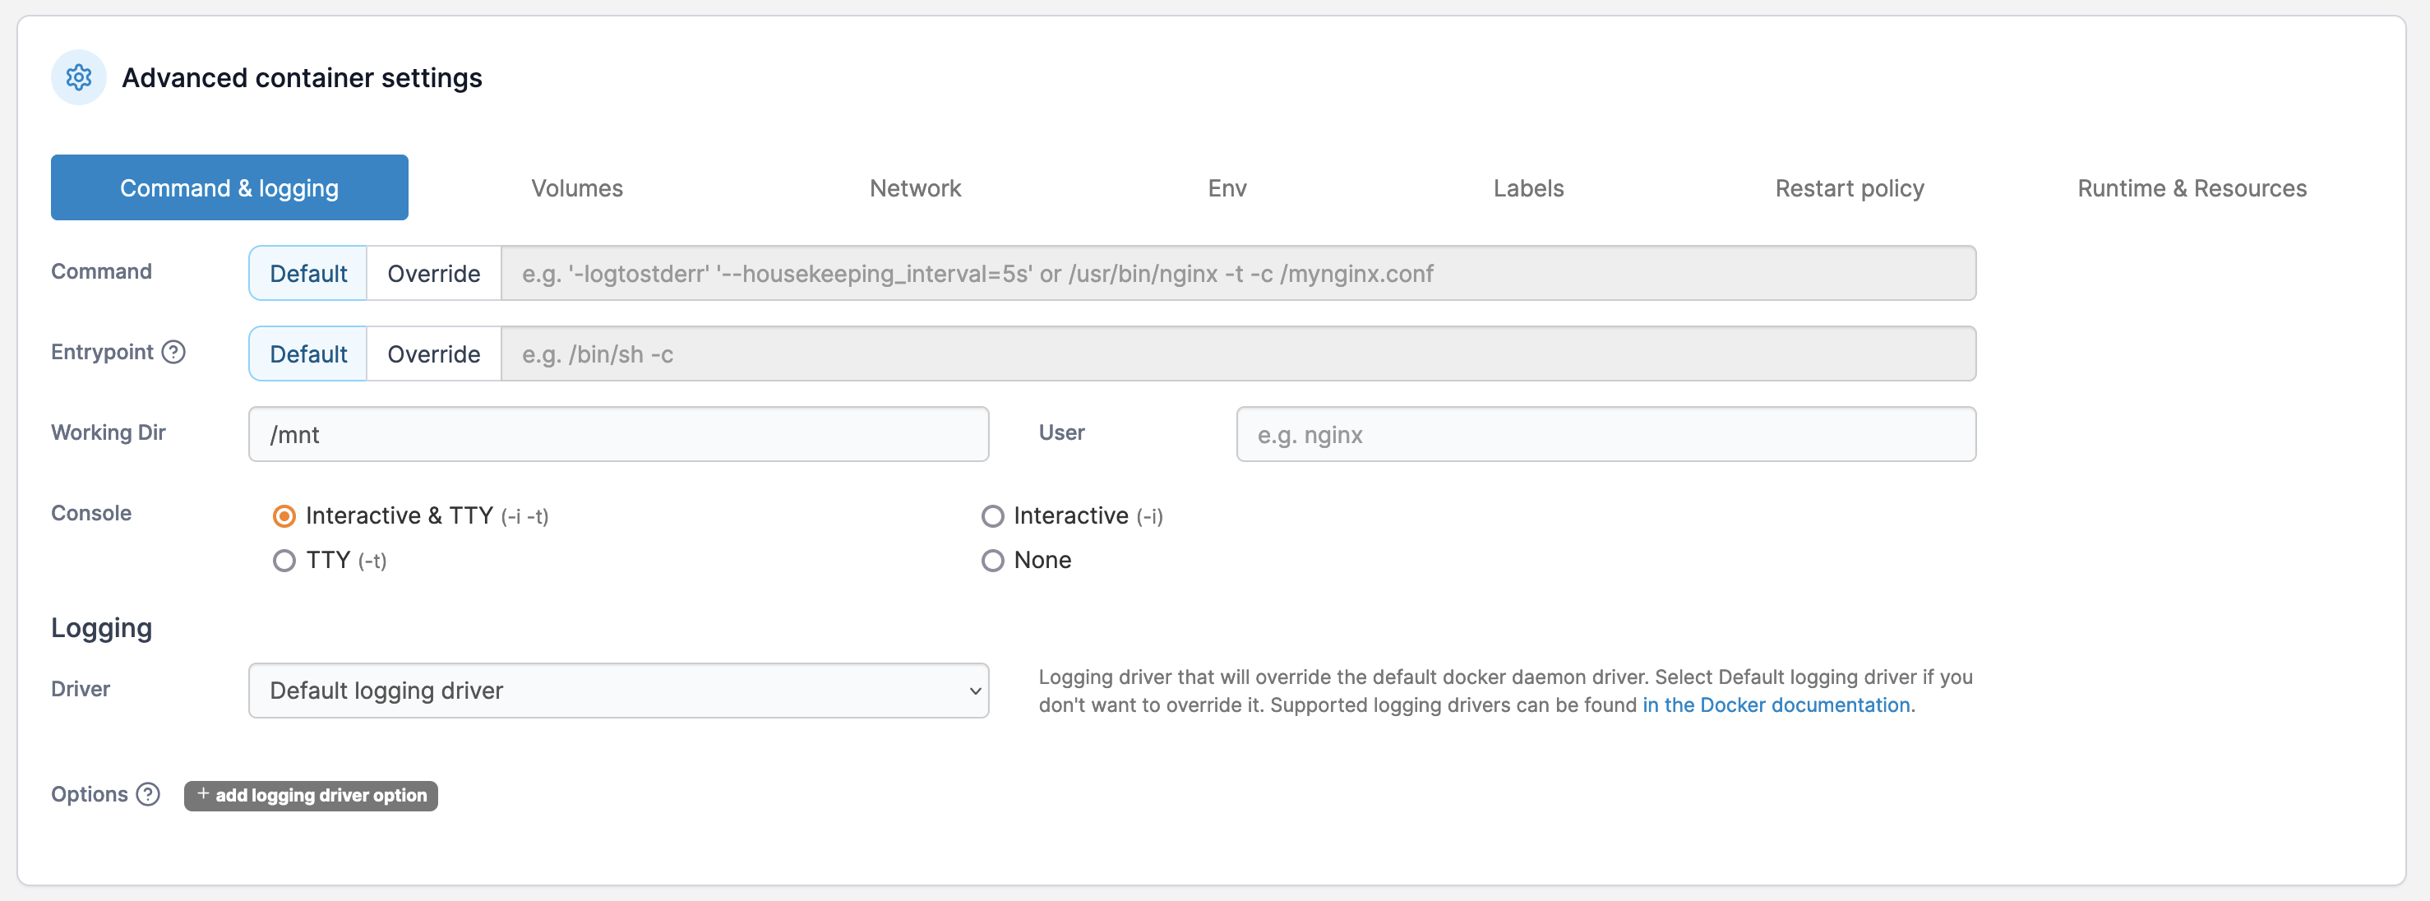Choose the Interactive (-i) radio button
Viewport: 2430px width, 901px height.
click(992, 516)
